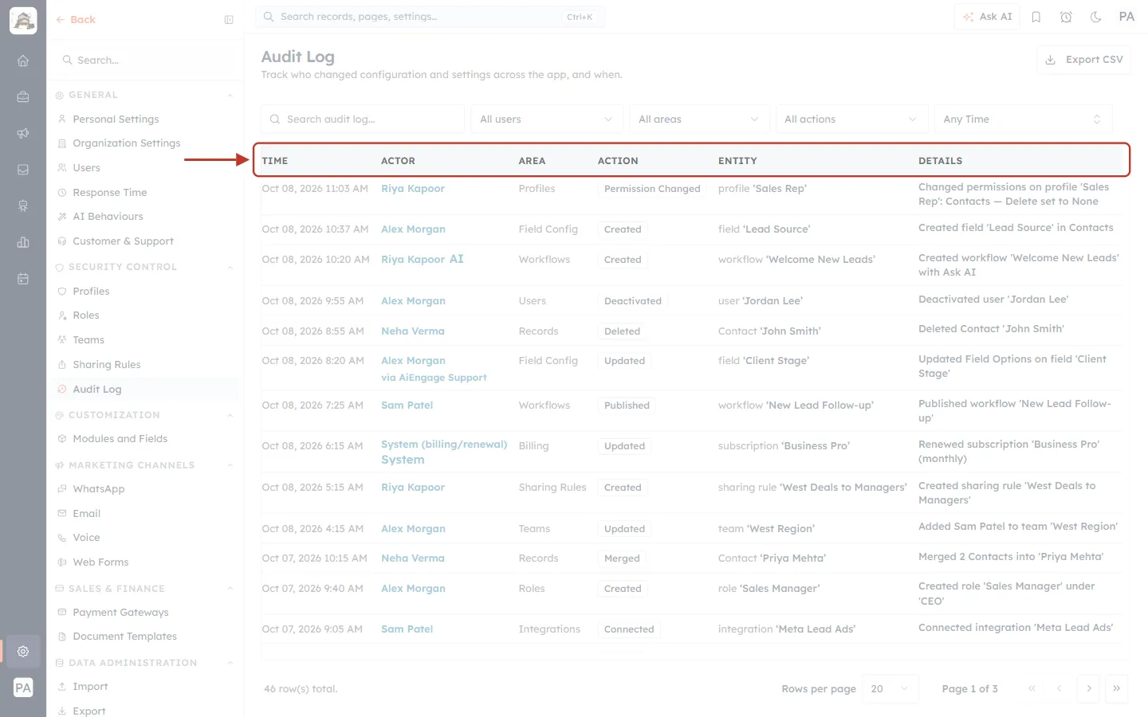Go back using the Back link
1148x717 pixels.
coord(76,20)
